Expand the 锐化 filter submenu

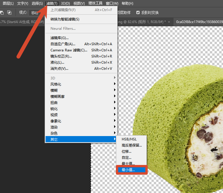[81, 109]
